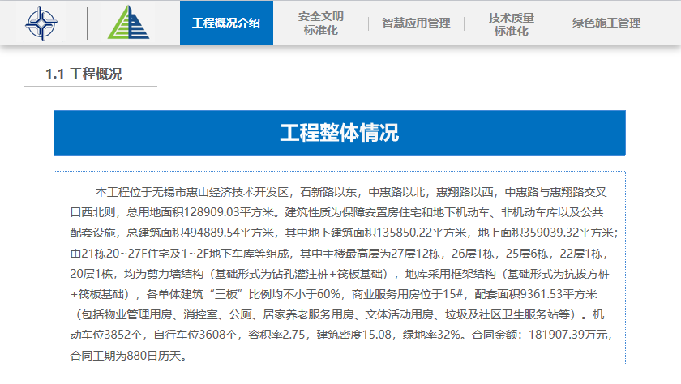Click text 建筑密度15.08
This screenshot has height=384, width=681.
point(354,335)
